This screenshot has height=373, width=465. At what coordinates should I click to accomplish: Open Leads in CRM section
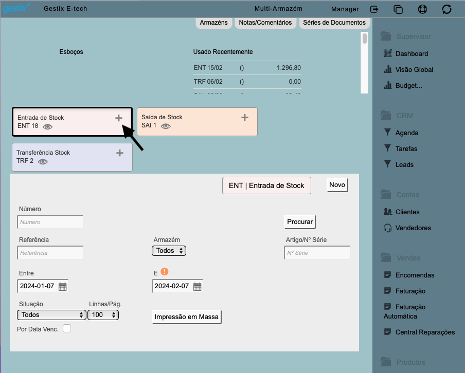coord(399,165)
